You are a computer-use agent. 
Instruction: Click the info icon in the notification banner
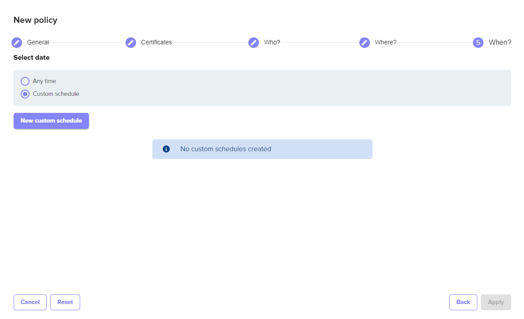click(x=166, y=149)
